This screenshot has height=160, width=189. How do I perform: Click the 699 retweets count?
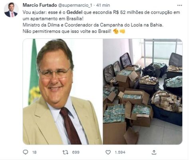tap(76, 152)
